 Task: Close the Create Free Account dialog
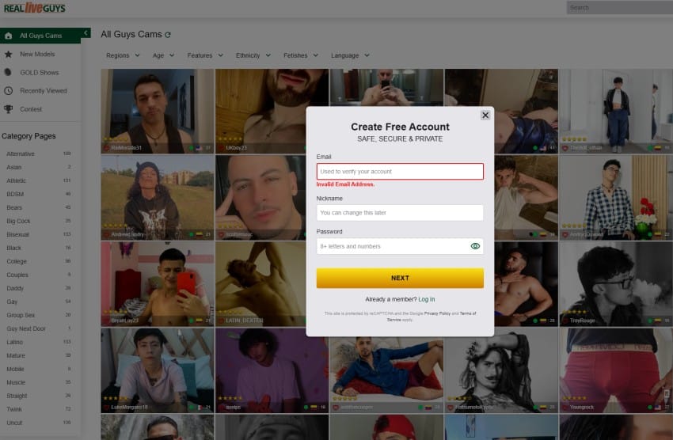485,115
